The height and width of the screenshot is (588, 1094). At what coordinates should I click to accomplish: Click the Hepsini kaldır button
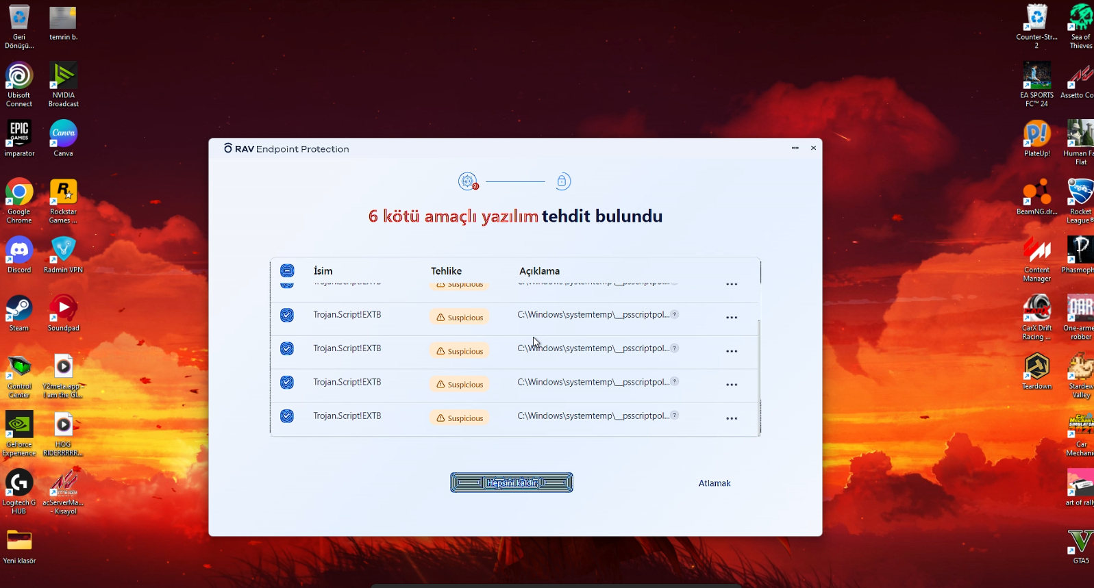click(512, 483)
